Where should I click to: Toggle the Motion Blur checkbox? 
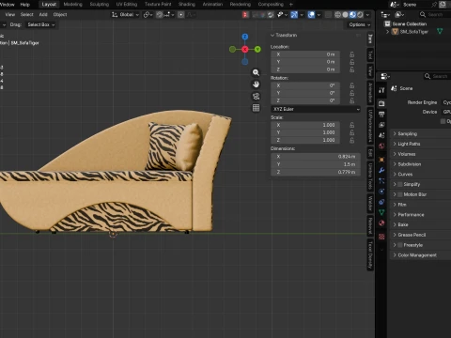point(400,194)
